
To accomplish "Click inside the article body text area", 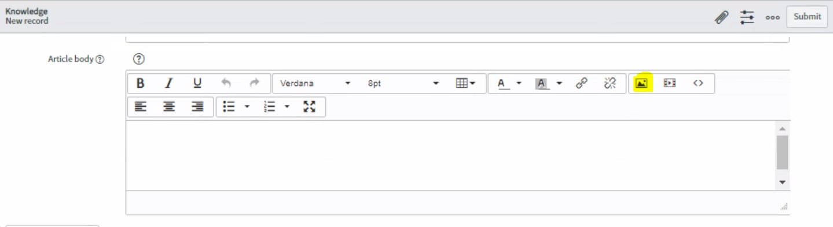I will click(x=452, y=155).
